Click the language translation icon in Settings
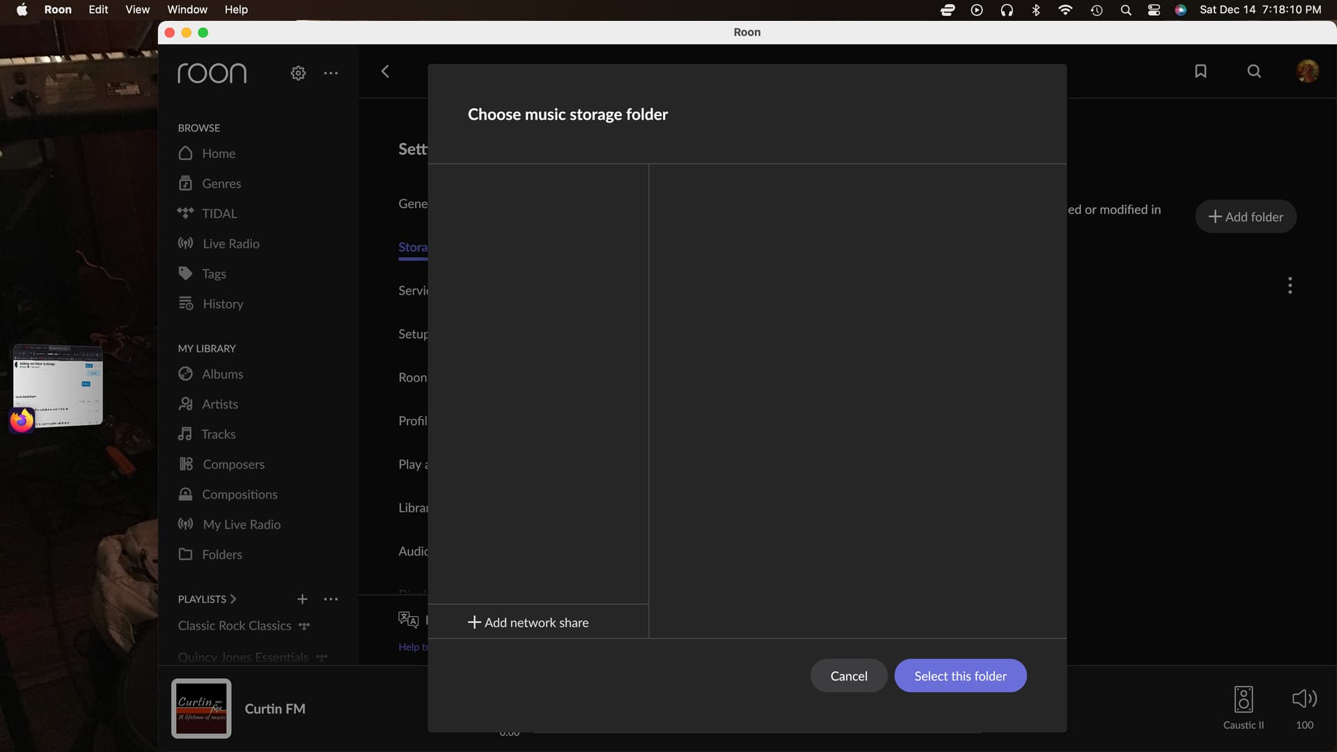Image resolution: width=1337 pixels, height=752 pixels. [408, 619]
